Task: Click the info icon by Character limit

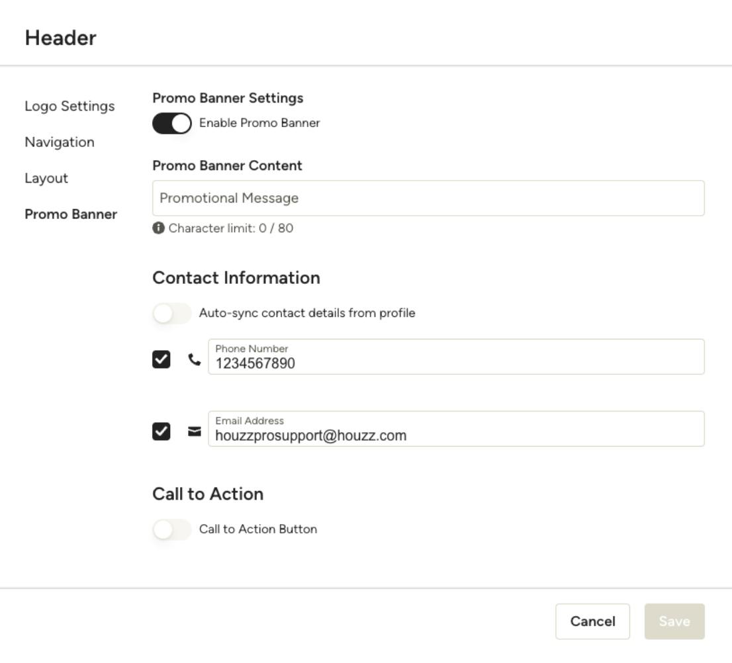Action: tap(158, 228)
